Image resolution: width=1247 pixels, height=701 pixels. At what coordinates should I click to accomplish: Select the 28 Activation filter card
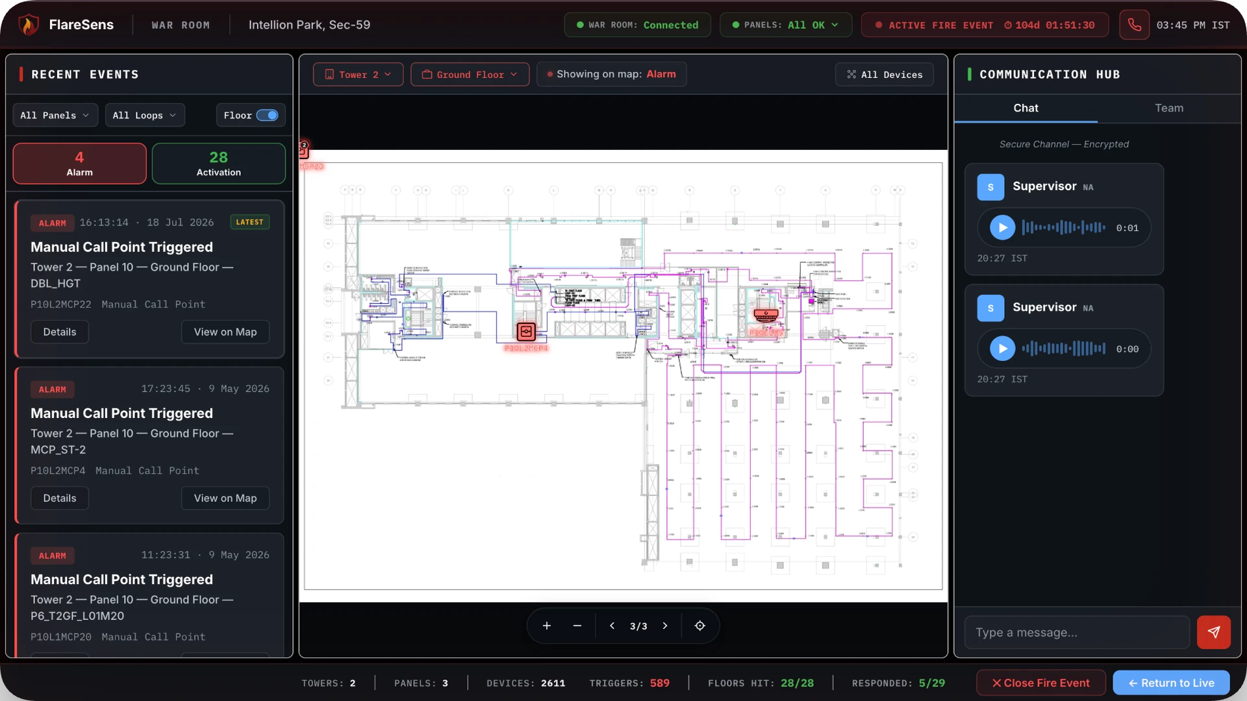pos(218,164)
